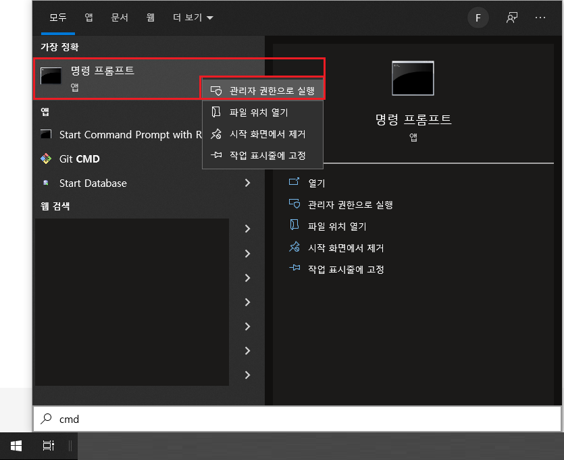Image resolution: width=564 pixels, height=460 pixels.
Task: Click the open arrow icon beside 열기
Action: 294,181
